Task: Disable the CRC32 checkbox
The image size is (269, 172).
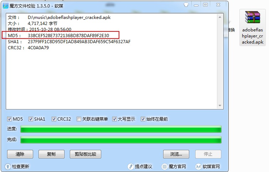Action: coord(54,119)
